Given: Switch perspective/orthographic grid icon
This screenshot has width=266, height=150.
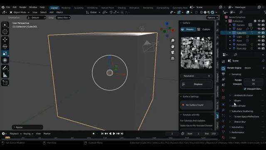Looking at the screenshot, I should click(172, 58).
